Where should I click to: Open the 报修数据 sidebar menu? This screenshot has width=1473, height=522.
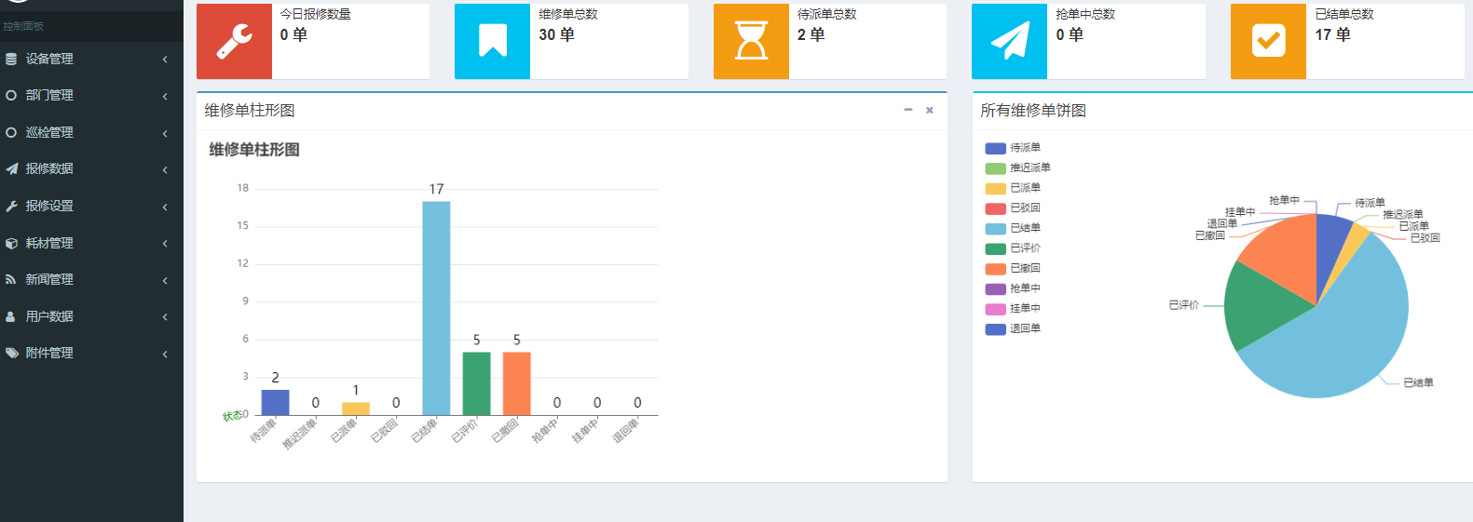pyautogui.click(x=91, y=168)
